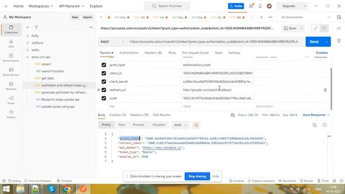
Task: Uncheck the client_id parameter checkbox
Action: coord(103,73)
